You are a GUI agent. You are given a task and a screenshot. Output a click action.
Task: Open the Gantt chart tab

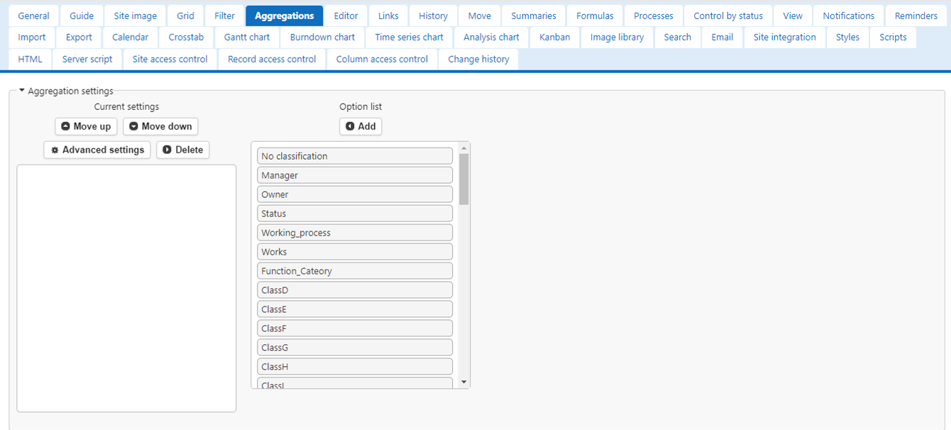click(247, 37)
